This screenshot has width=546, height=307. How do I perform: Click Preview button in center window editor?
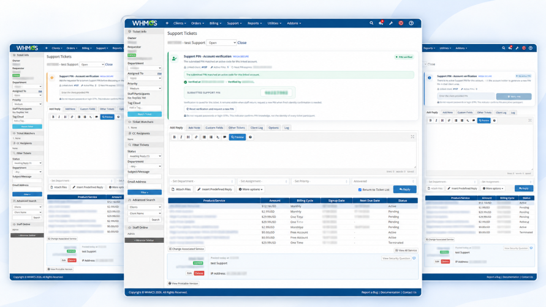click(x=238, y=137)
